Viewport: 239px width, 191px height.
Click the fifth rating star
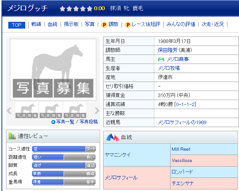(90, 9)
